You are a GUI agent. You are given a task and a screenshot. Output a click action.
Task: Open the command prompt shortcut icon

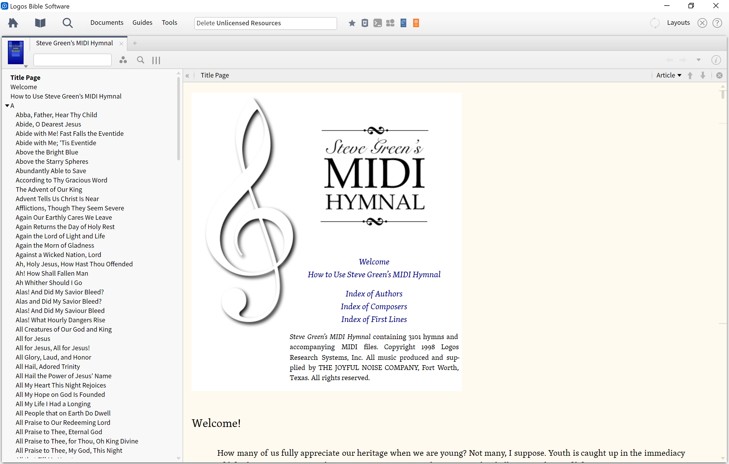(x=377, y=23)
